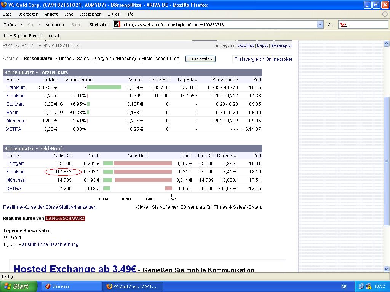Open the address bar URL history dropdown

point(320,25)
